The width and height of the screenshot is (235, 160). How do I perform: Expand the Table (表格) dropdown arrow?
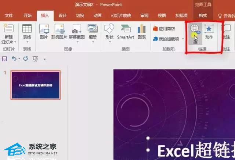click(x=27, y=42)
